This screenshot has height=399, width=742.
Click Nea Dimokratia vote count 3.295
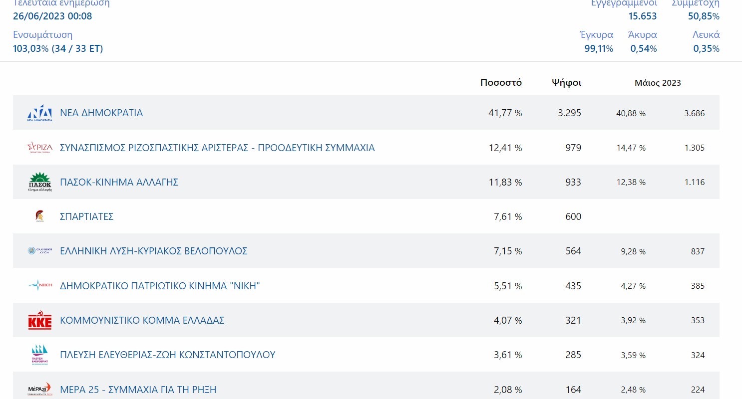coord(570,113)
